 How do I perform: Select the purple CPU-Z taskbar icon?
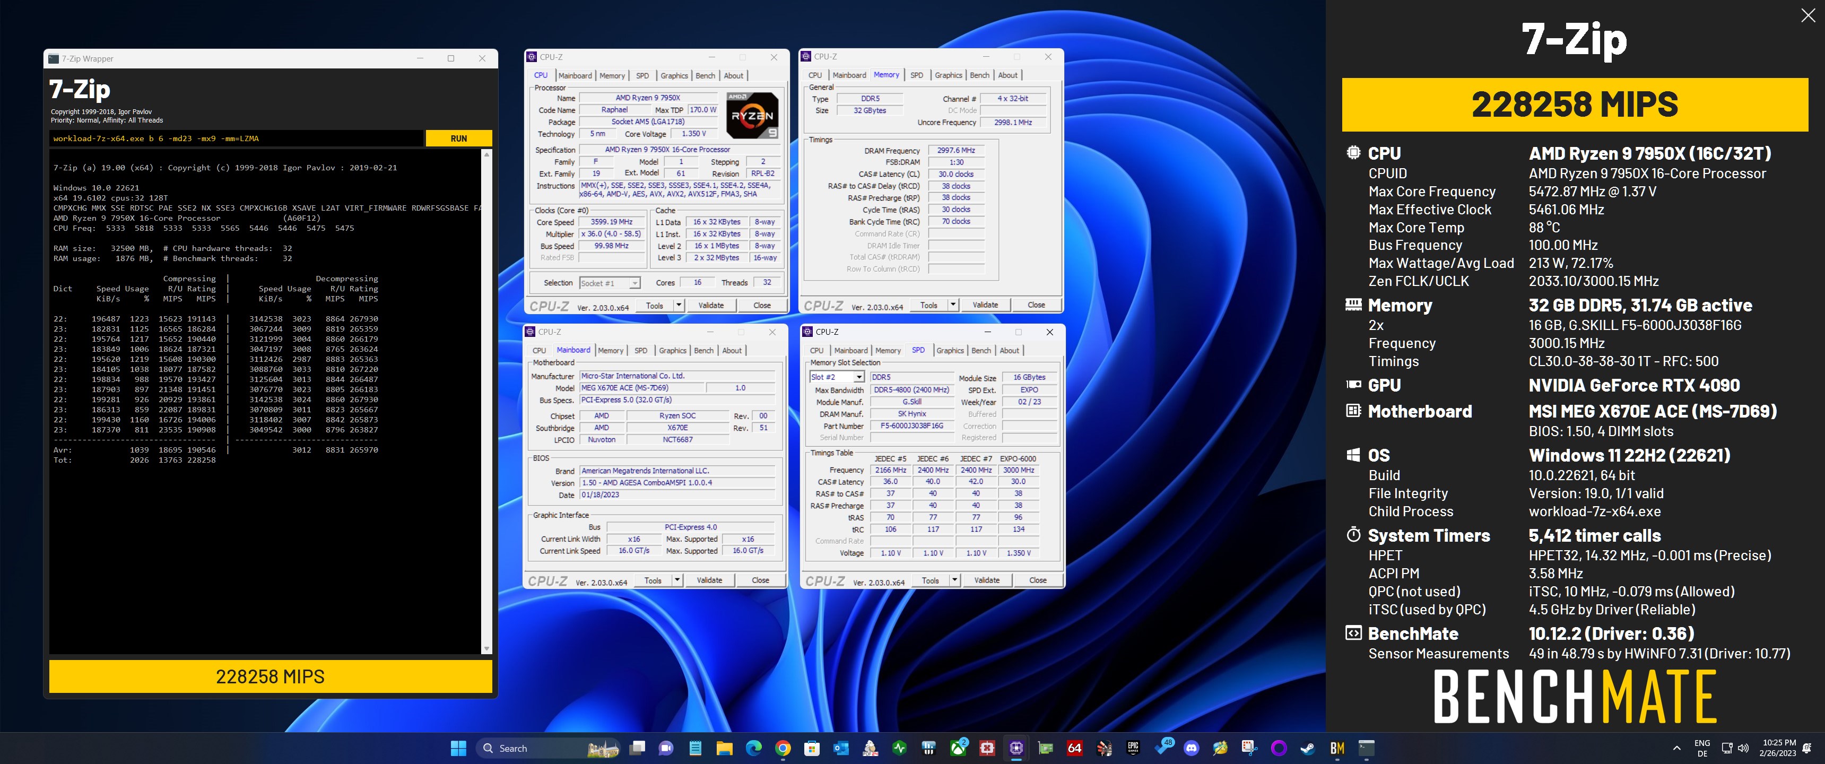[1016, 748]
